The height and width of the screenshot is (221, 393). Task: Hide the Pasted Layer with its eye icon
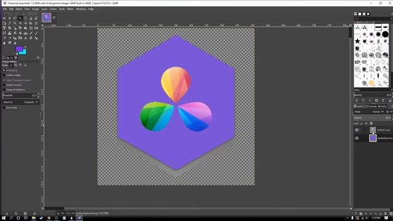[x=357, y=130]
